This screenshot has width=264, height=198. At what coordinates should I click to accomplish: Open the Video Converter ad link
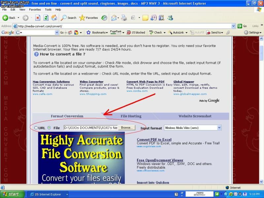tap(92, 82)
